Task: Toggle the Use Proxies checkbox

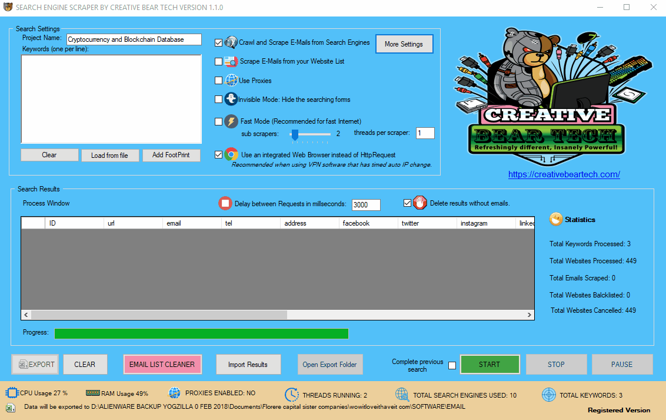Action: pyautogui.click(x=218, y=80)
